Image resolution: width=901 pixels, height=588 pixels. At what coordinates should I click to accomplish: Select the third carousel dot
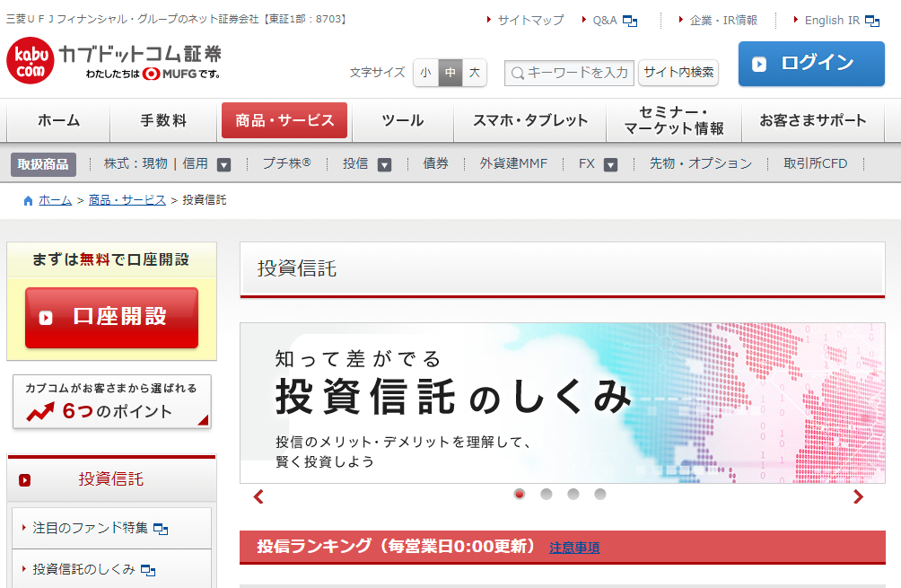pos(573,494)
